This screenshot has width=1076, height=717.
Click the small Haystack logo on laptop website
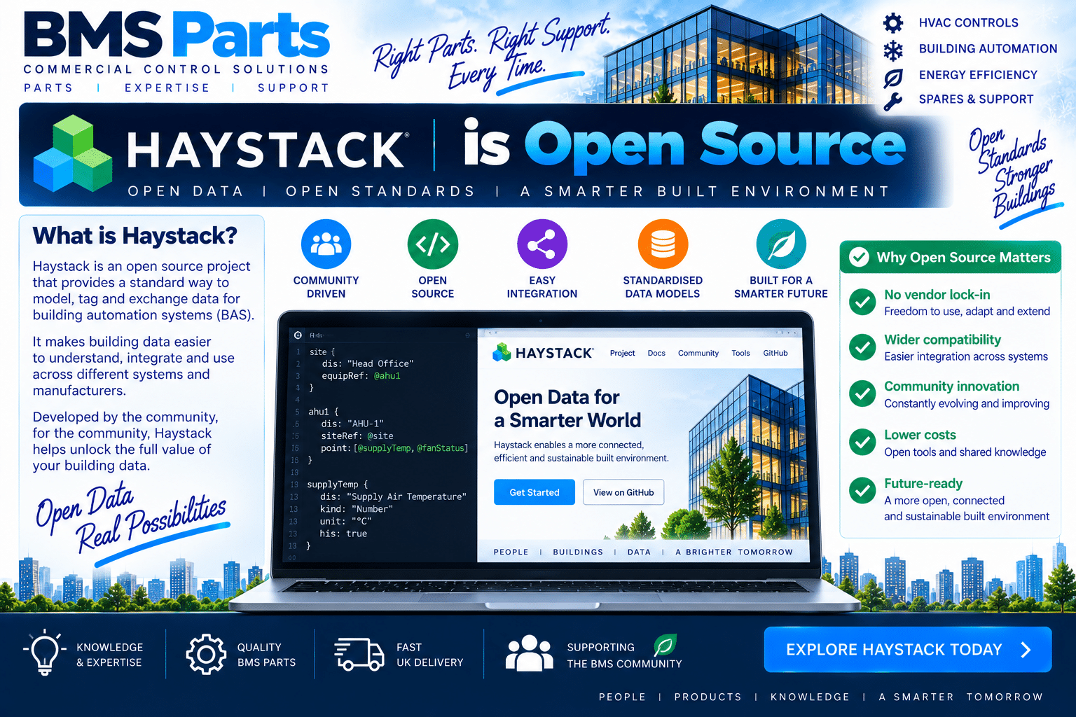coord(502,352)
